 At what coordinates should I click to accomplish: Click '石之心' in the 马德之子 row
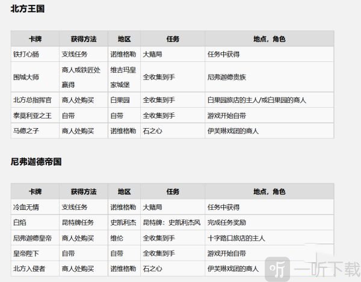click(x=152, y=131)
